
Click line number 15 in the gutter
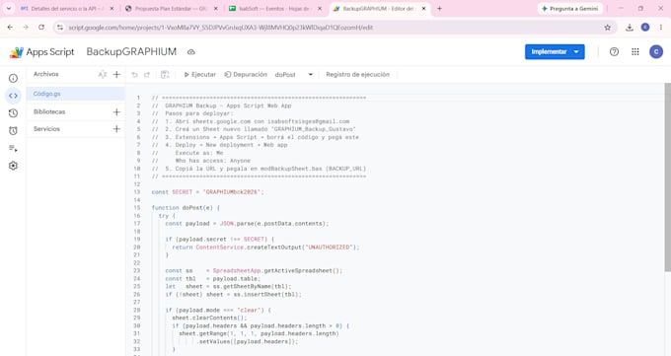point(137,208)
